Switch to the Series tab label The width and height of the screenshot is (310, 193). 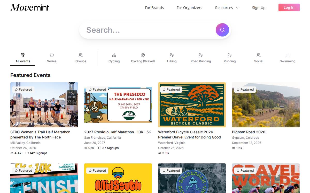pyautogui.click(x=52, y=61)
